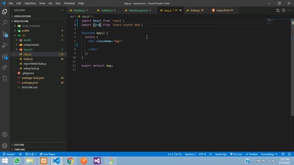Screen dimensions: 294x165
Task: Open Chrome from the Windows taskbar
Action: [x=70, y=161]
